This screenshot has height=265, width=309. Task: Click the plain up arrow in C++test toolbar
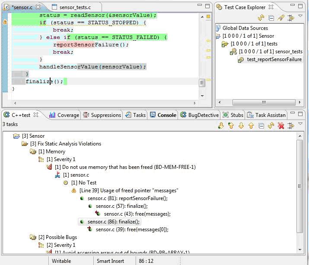pos(251,126)
